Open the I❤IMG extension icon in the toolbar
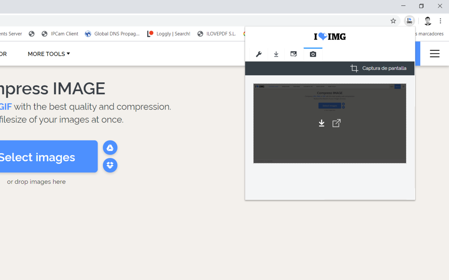The width and height of the screenshot is (449, 280). coord(409,21)
